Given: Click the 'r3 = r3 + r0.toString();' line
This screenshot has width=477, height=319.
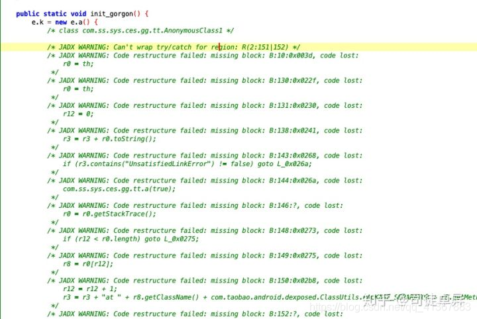Looking at the screenshot, I should click(109, 139).
